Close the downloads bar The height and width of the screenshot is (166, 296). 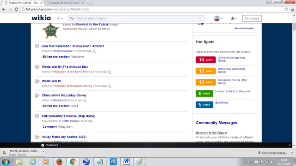click(x=292, y=153)
